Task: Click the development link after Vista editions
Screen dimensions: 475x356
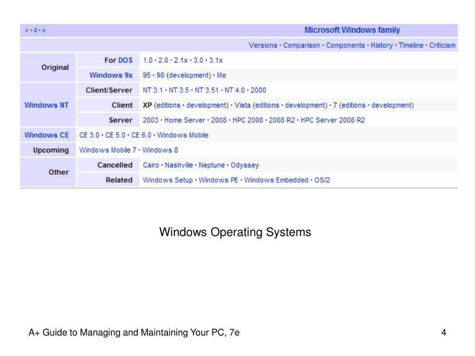Action: click(305, 105)
